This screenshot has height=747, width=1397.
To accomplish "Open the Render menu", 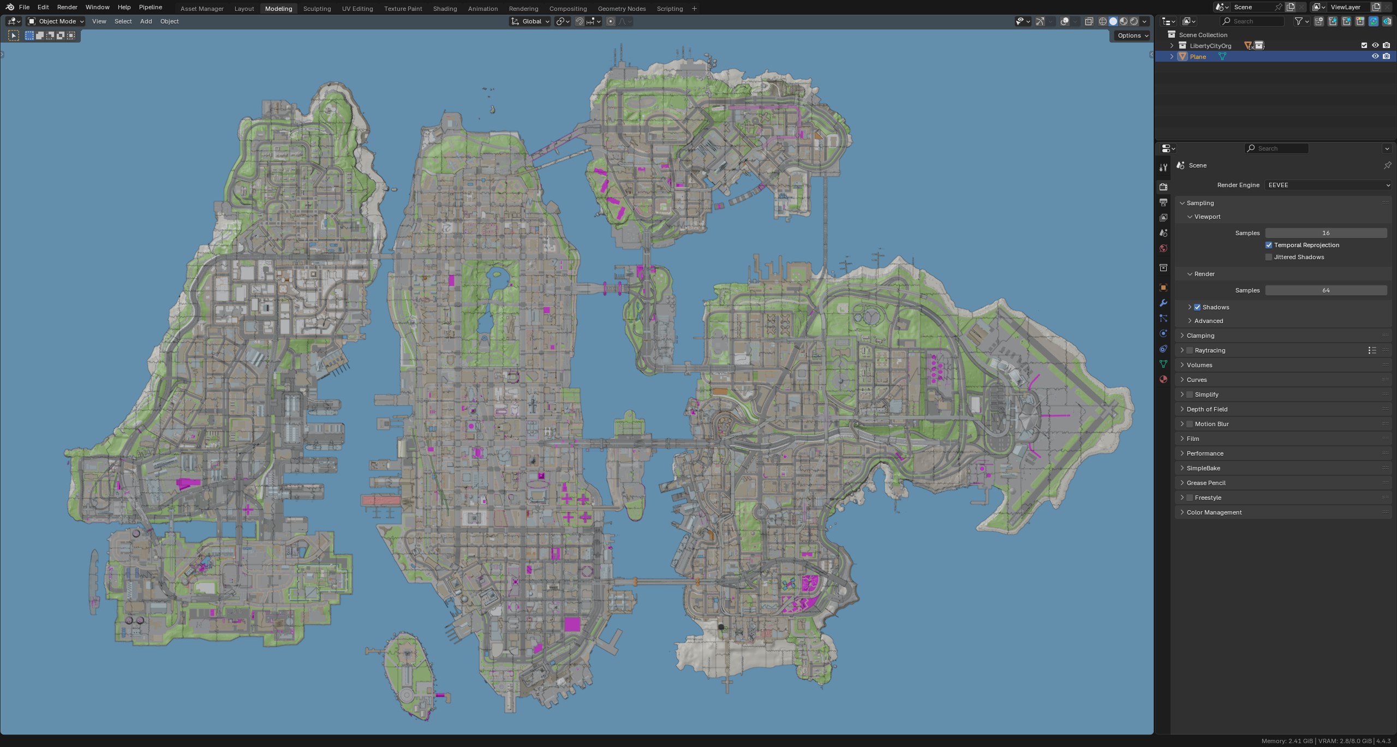I will (67, 7).
